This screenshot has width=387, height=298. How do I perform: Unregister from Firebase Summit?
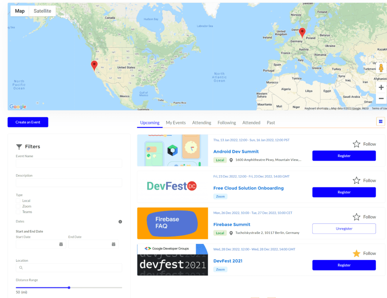click(x=344, y=229)
